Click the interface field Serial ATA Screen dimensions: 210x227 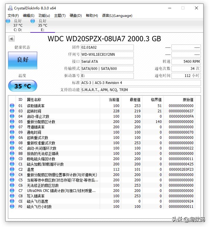[x=107, y=62]
